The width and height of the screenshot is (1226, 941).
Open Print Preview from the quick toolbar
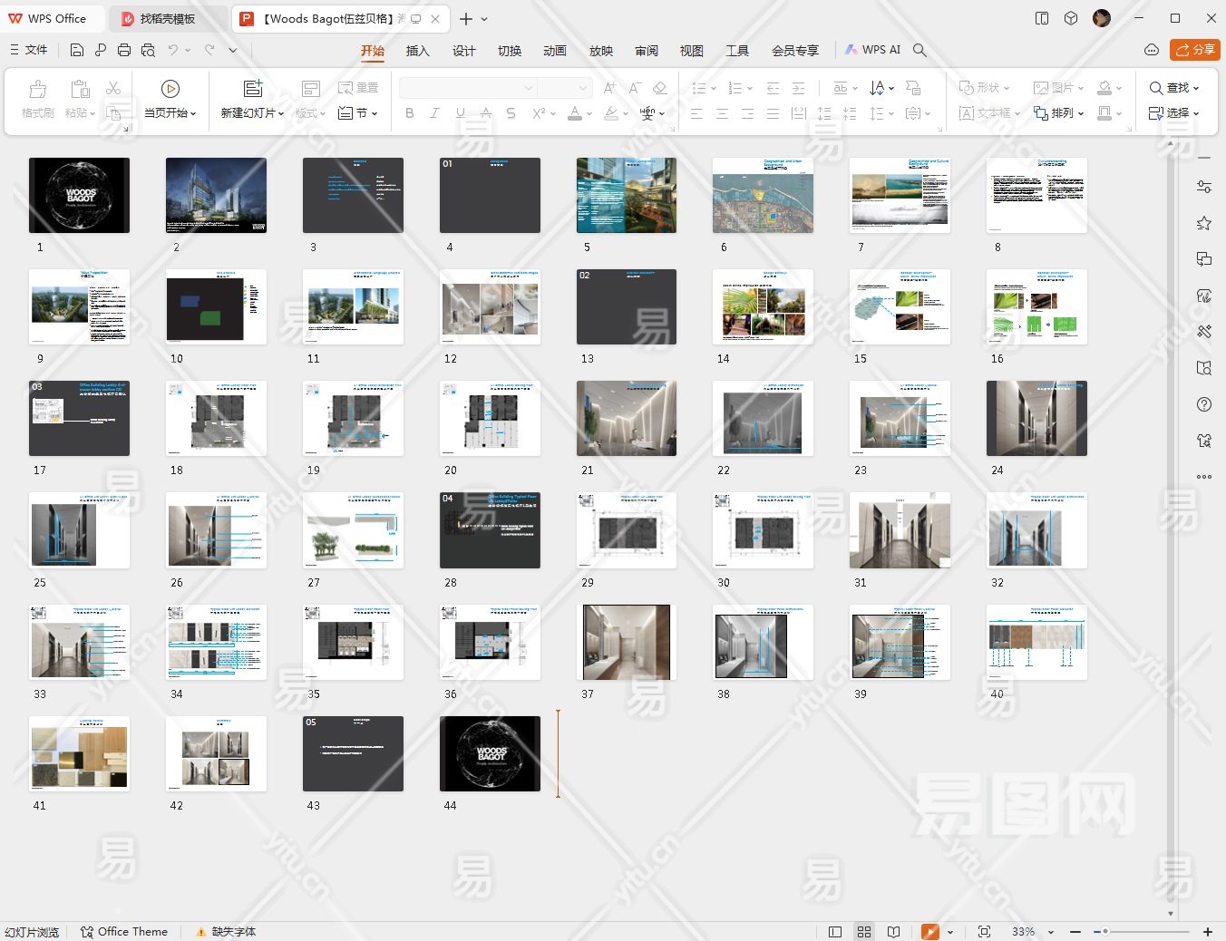coord(148,50)
